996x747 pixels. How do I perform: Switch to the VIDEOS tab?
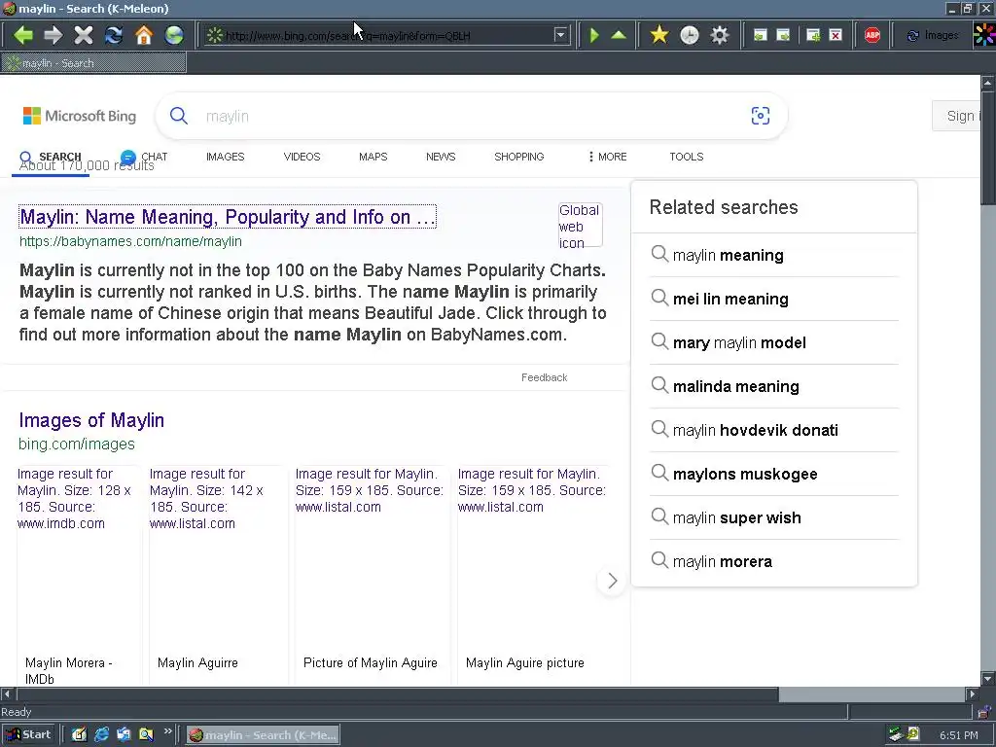302,157
